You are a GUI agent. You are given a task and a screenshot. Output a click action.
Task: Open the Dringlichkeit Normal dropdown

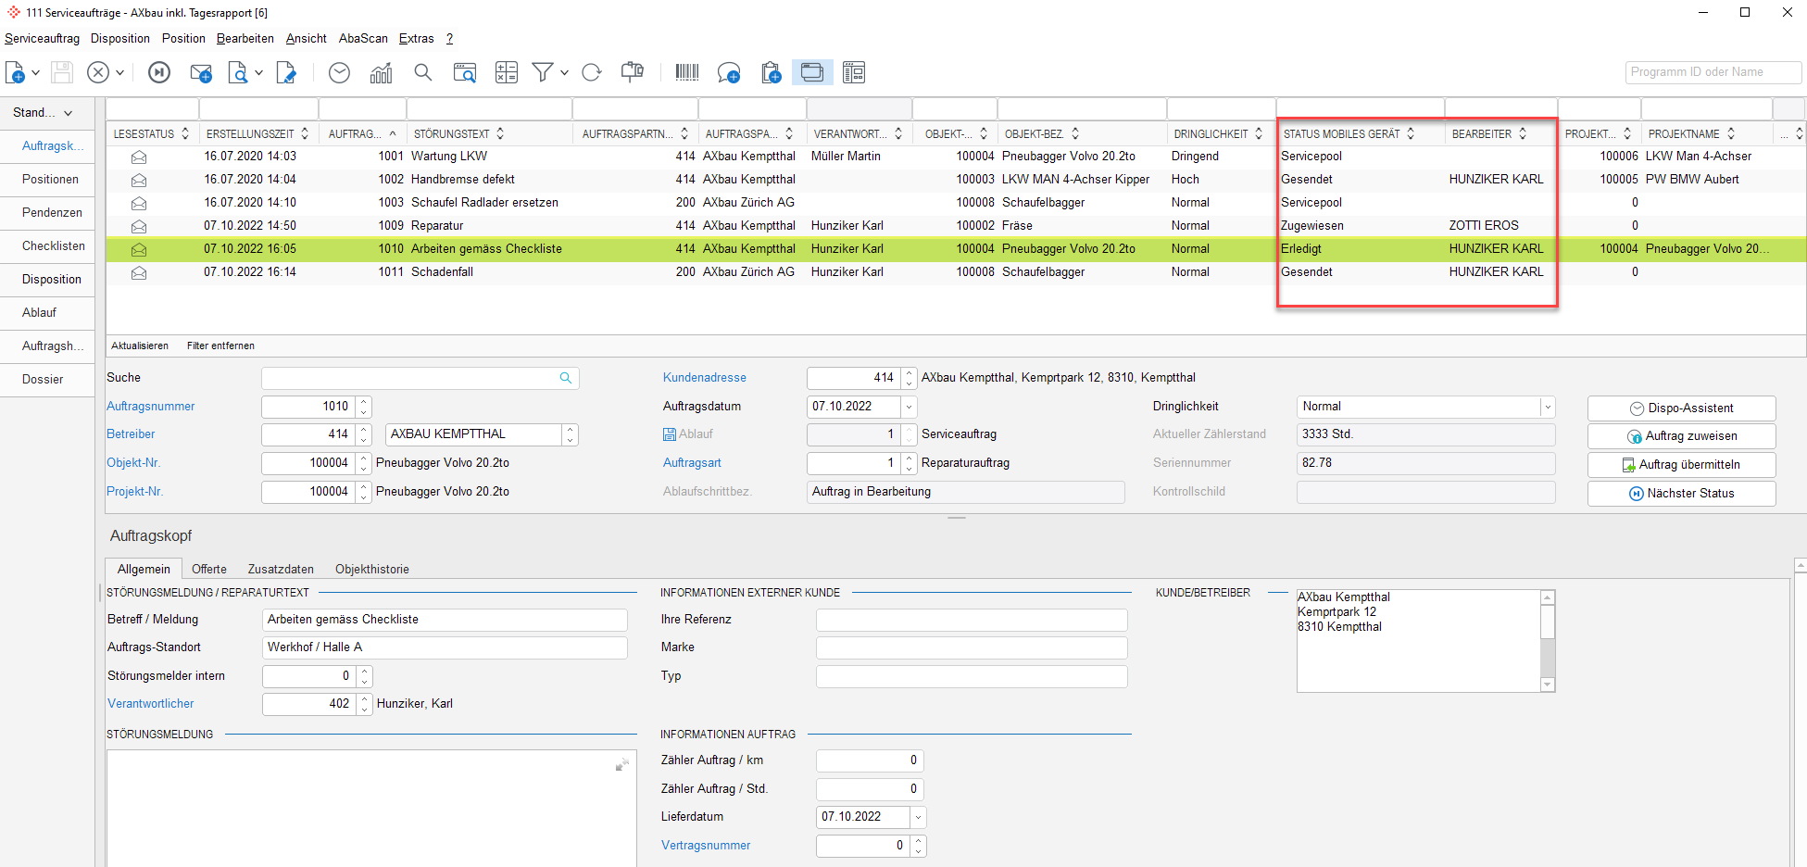pos(1547,407)
